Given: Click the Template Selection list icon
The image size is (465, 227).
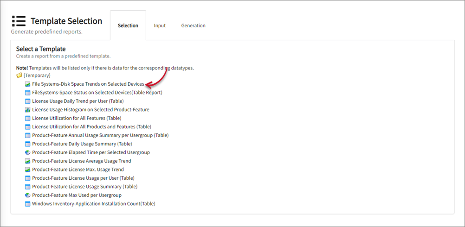Looking at the screenshot, I should pyautogui.click(x=19, y=21).
